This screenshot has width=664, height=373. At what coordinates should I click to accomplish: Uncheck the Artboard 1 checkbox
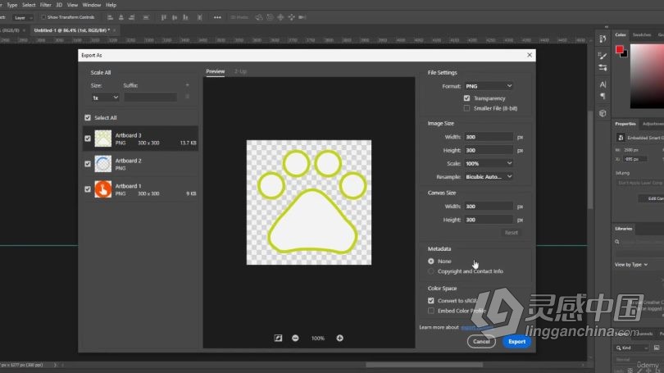click(88, 189)
